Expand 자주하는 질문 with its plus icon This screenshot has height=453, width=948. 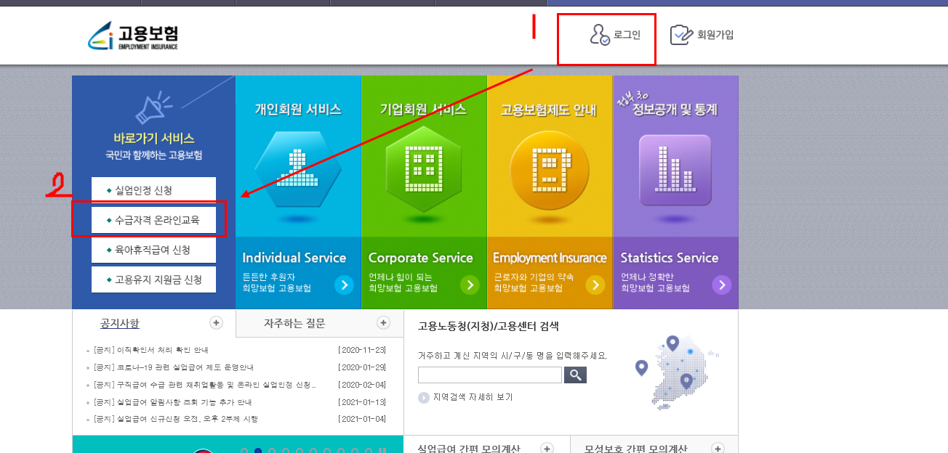(384, 322)
